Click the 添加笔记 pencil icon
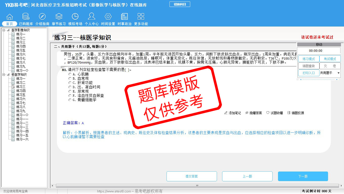 point(226,113)
